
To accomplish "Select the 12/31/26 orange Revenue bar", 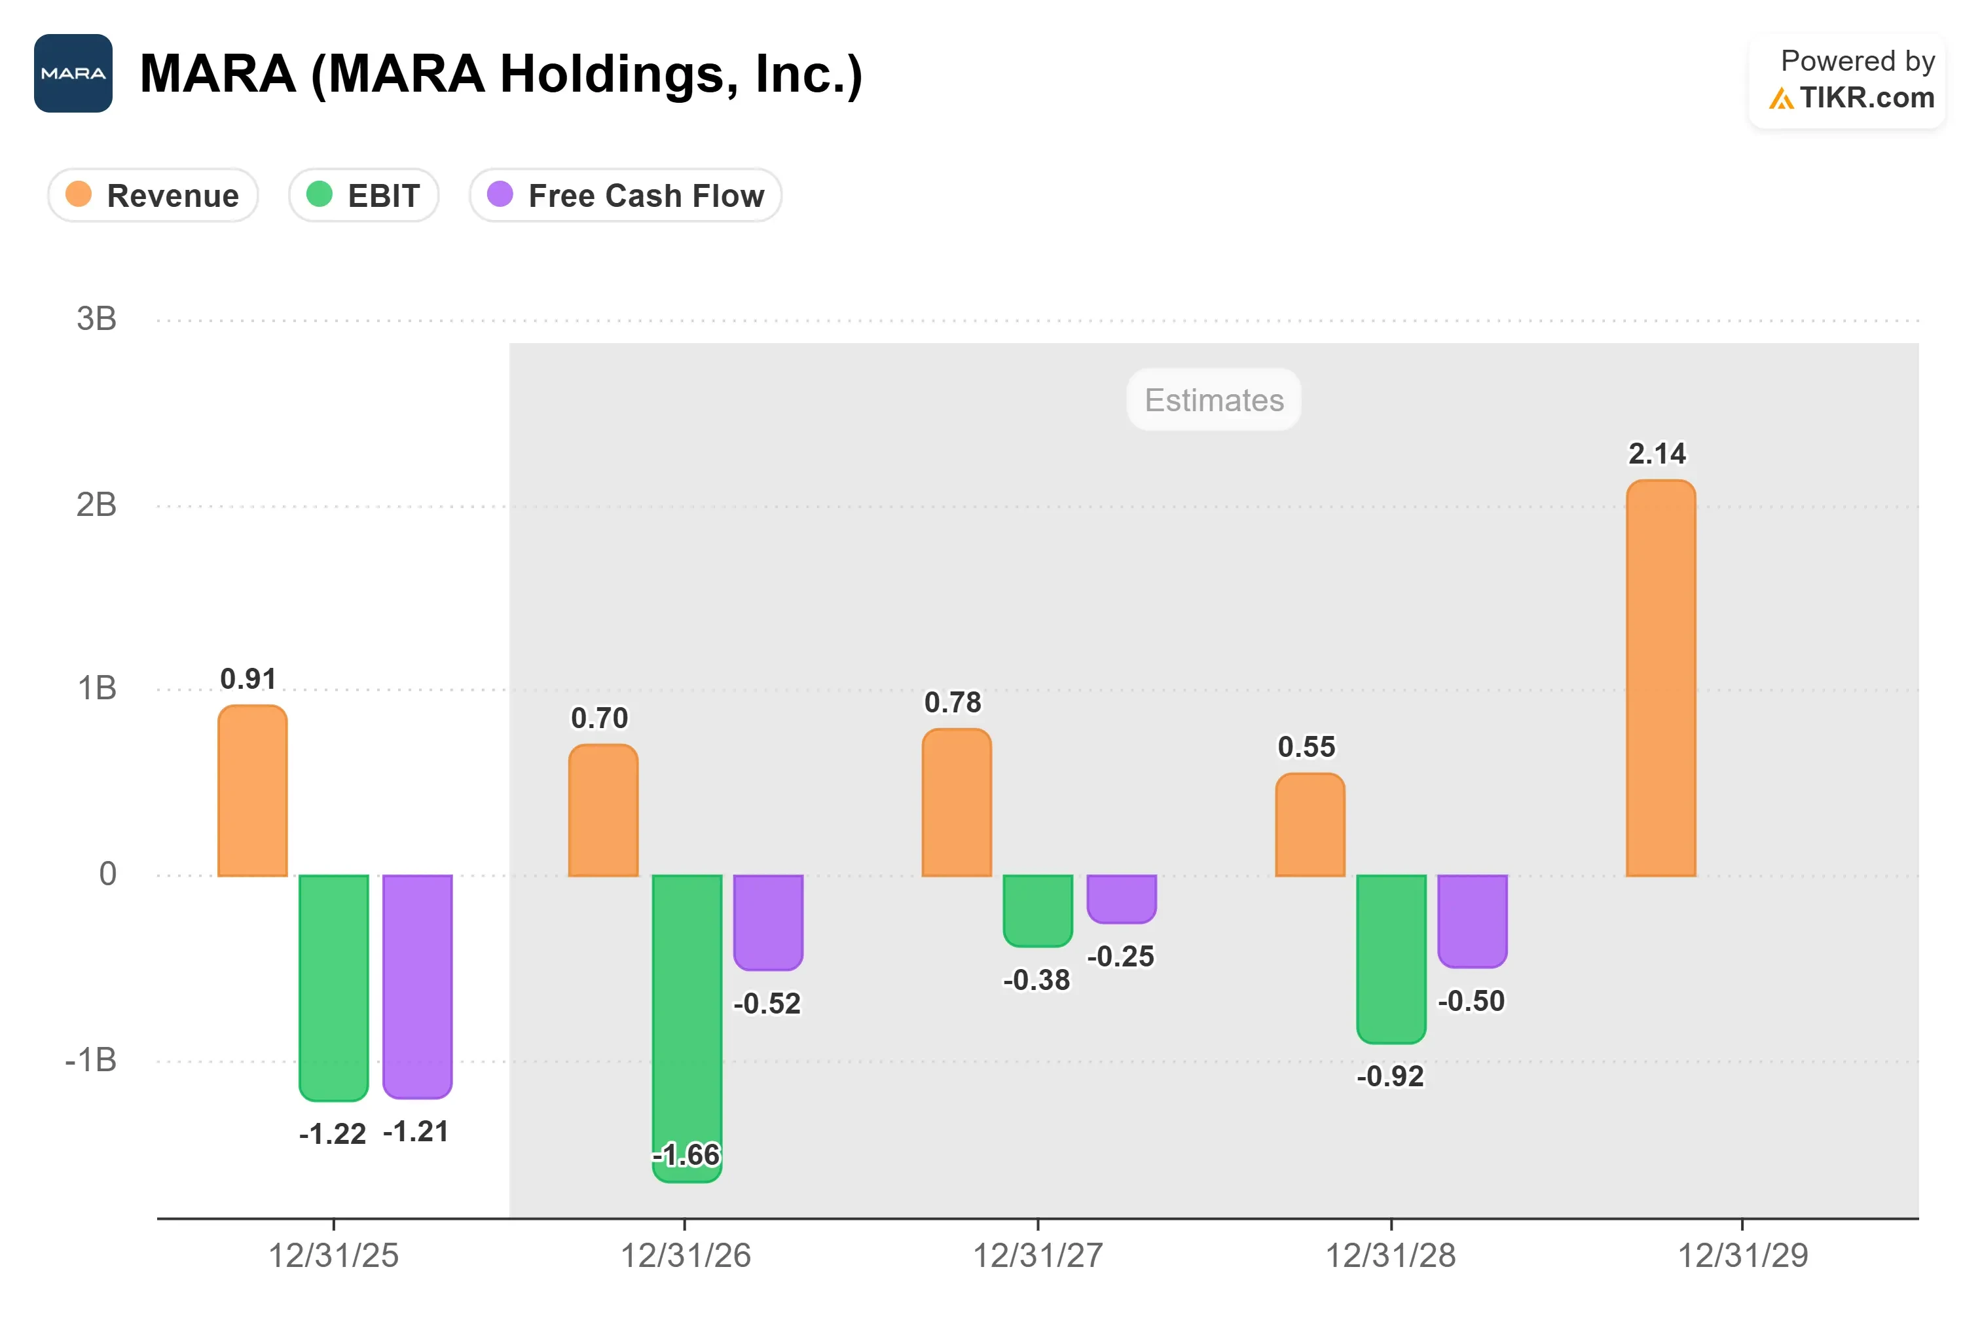I will click(604, 811).
